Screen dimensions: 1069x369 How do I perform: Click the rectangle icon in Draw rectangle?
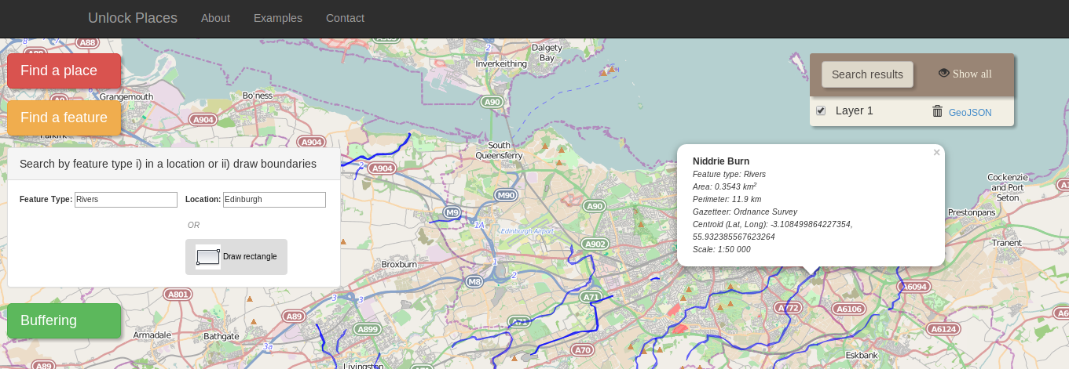pos(208,257)
